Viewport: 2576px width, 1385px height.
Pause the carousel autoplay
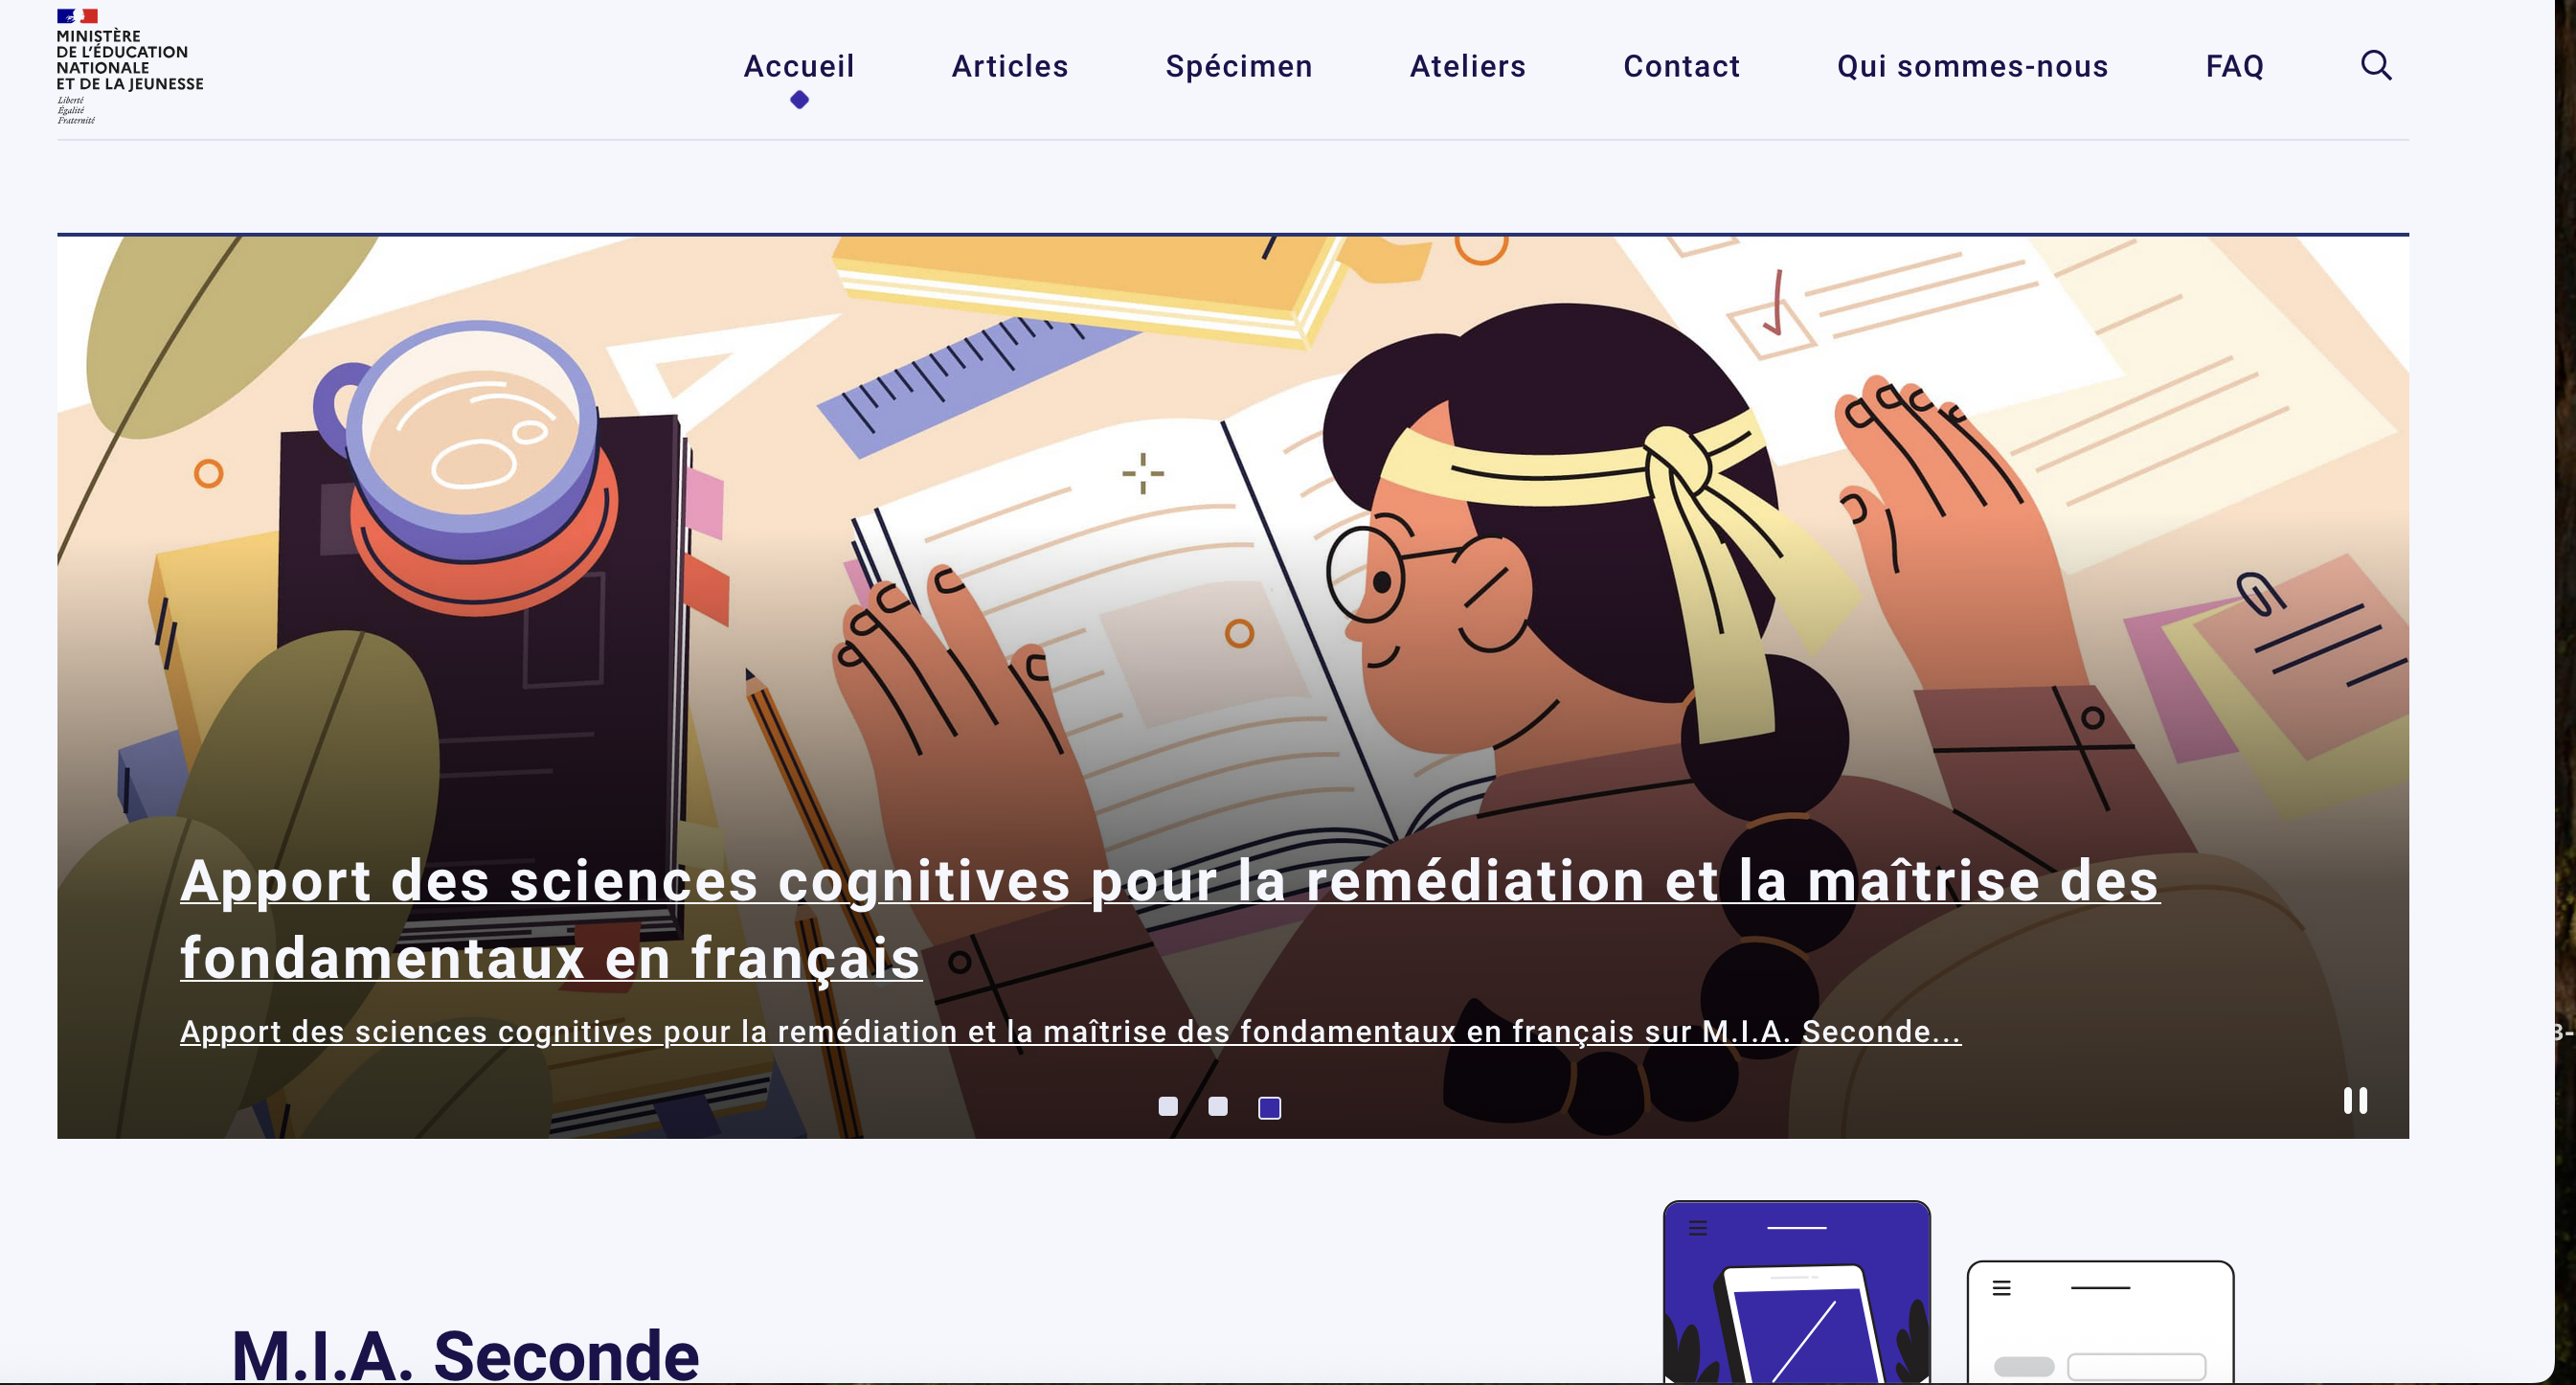pyautogui.click(x=2355, y=1100)
